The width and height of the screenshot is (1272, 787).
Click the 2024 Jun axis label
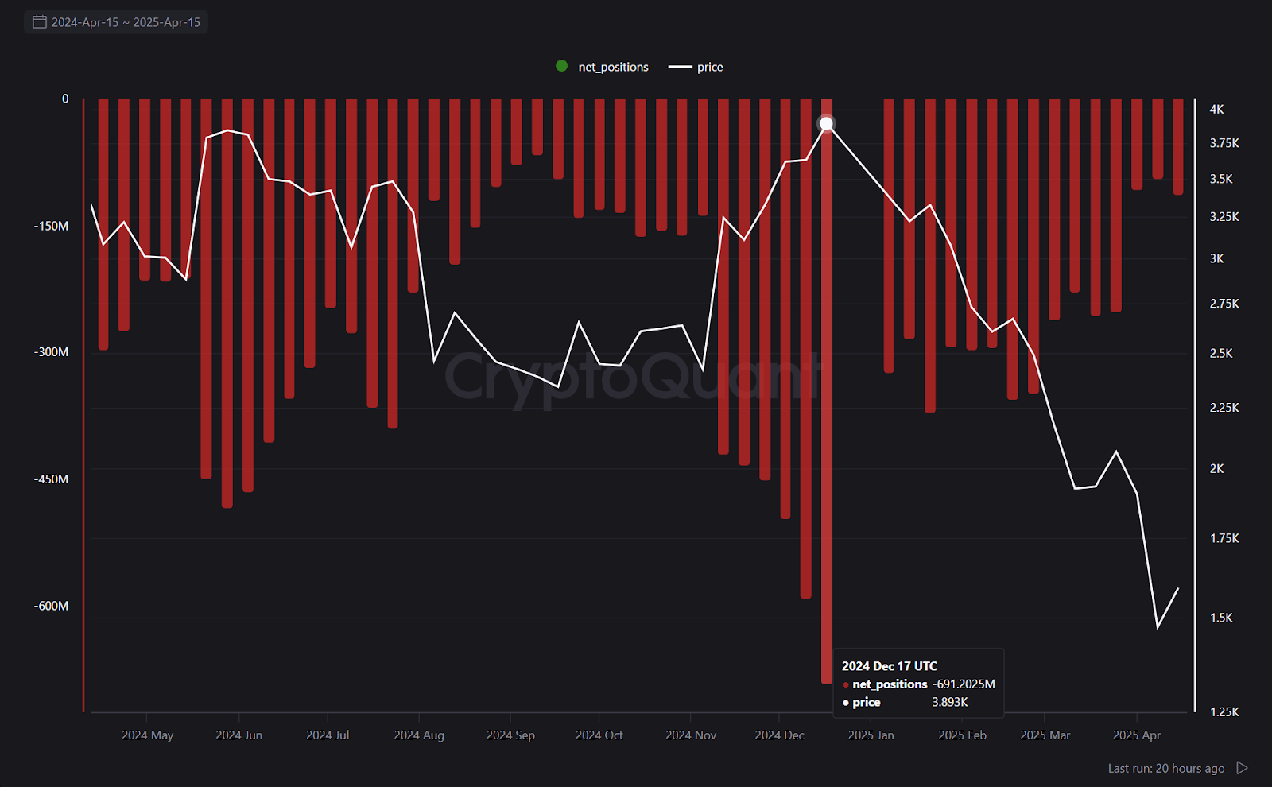click(x=238, y=735)
